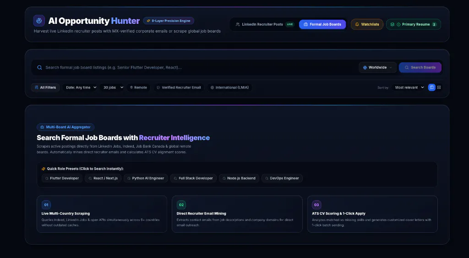Image resolution: width=469 pixels, height=258 pixels.
Task: Open the Worldwide location dropdown
Action: 377,67
